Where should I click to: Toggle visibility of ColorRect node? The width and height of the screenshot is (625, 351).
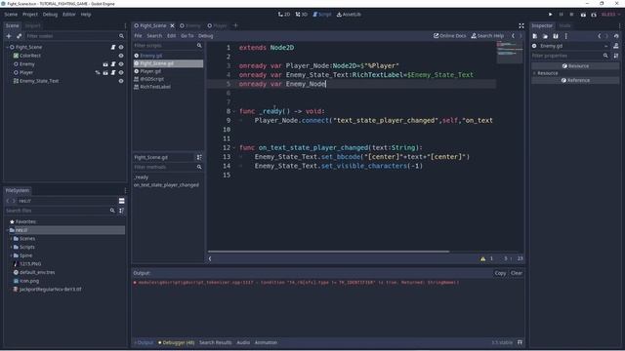tap(121, 56)
